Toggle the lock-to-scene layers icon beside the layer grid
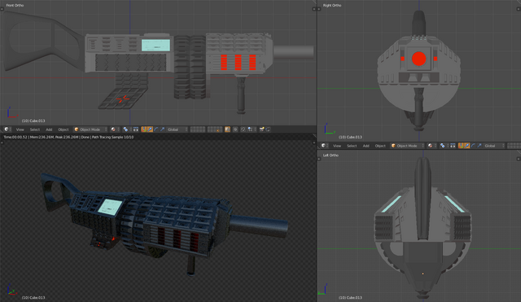Screen dimensions: 521x302 tap(227, 129)
